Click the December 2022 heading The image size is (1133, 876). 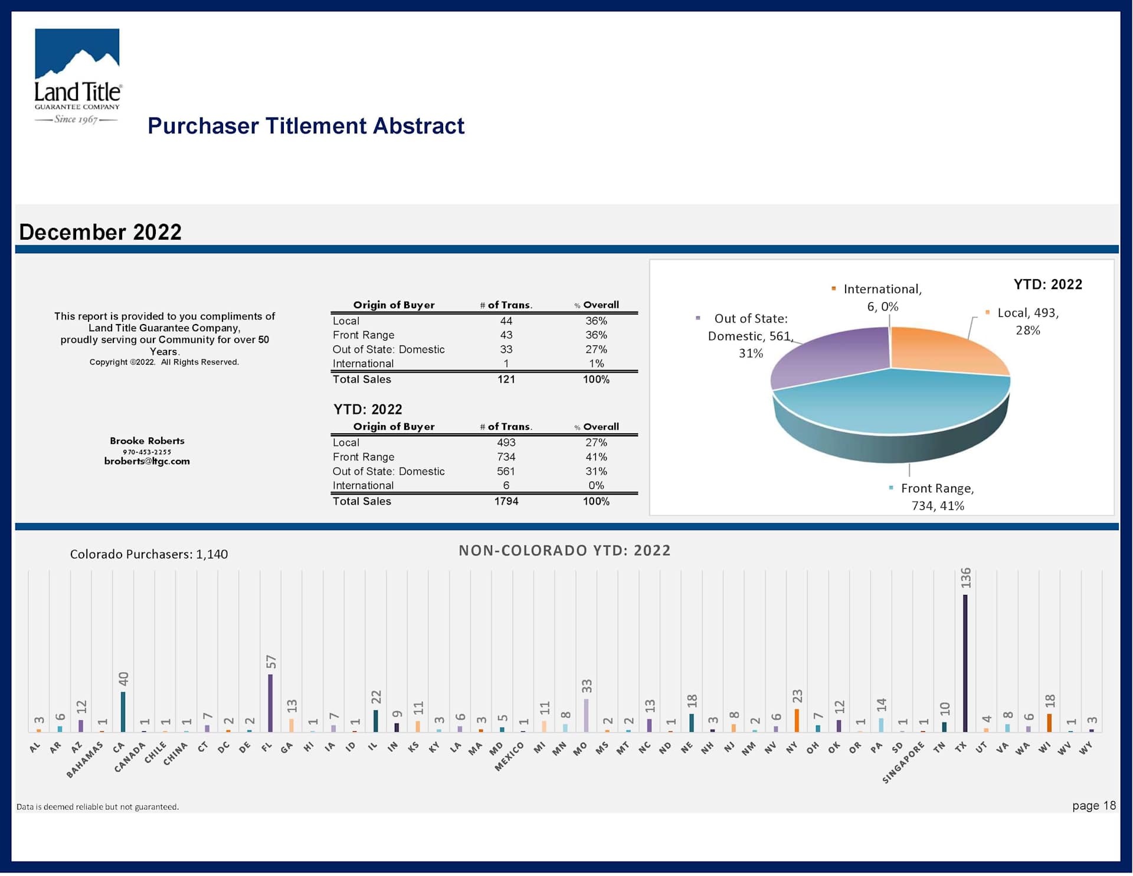click(x=100, y=232)
